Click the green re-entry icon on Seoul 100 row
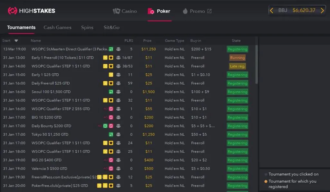 [x=111, y=92]
